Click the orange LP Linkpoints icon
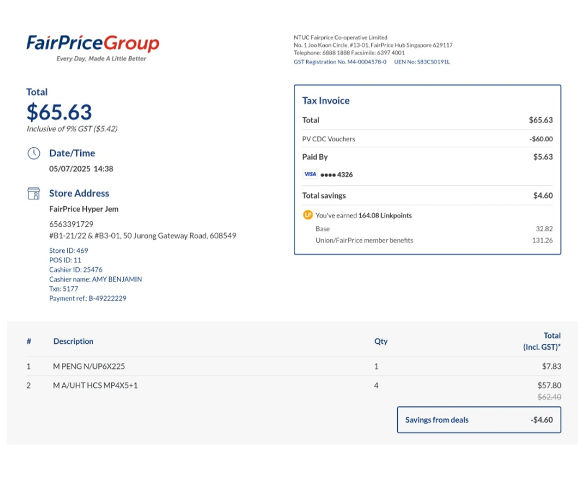 [x=308, y=215]
